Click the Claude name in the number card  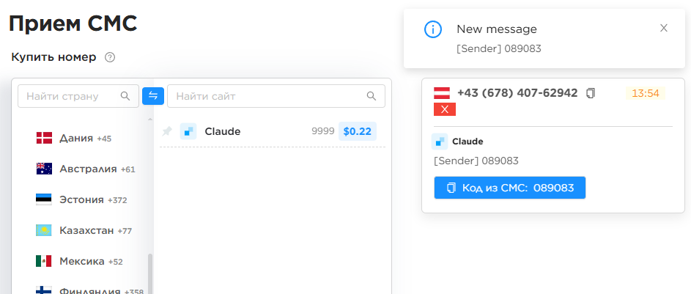pos(468,142)
